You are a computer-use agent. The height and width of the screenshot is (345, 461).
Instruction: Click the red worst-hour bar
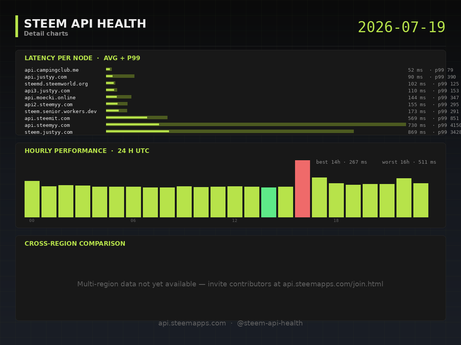[x=302, y=189]
